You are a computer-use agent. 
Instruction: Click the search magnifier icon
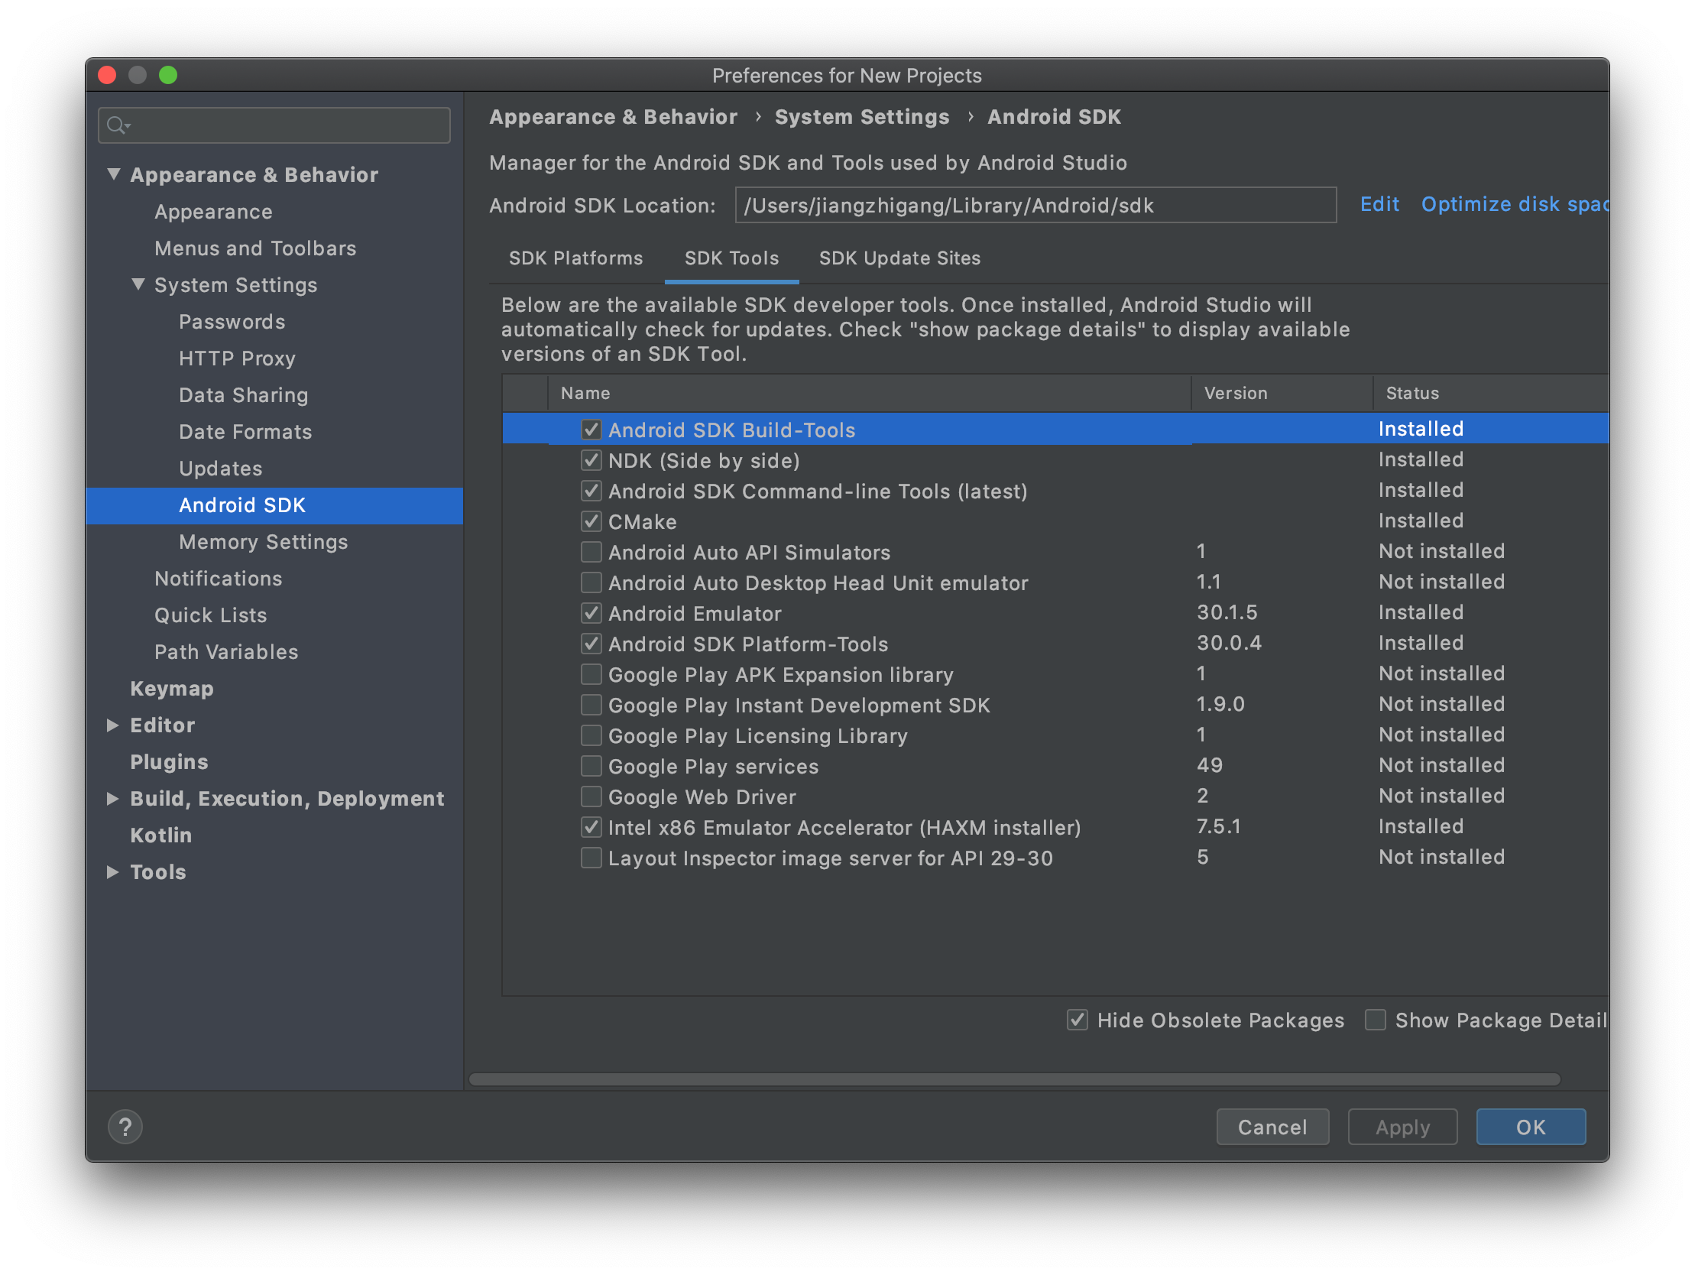(116, 125)
